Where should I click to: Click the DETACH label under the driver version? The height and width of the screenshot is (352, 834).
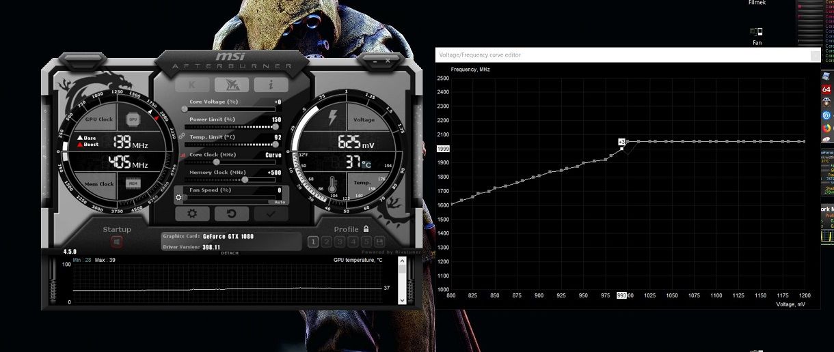click(x=230, y=253)
